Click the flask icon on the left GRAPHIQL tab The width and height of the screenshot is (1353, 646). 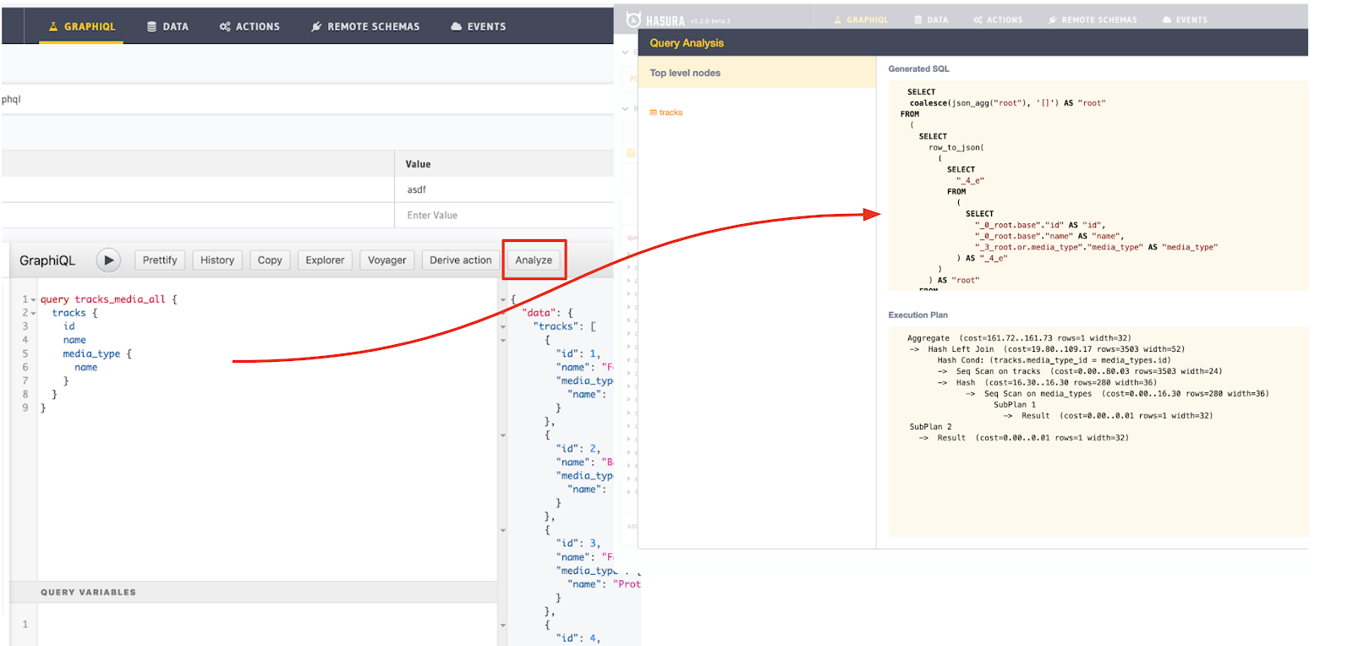click(x=53, y=27)
